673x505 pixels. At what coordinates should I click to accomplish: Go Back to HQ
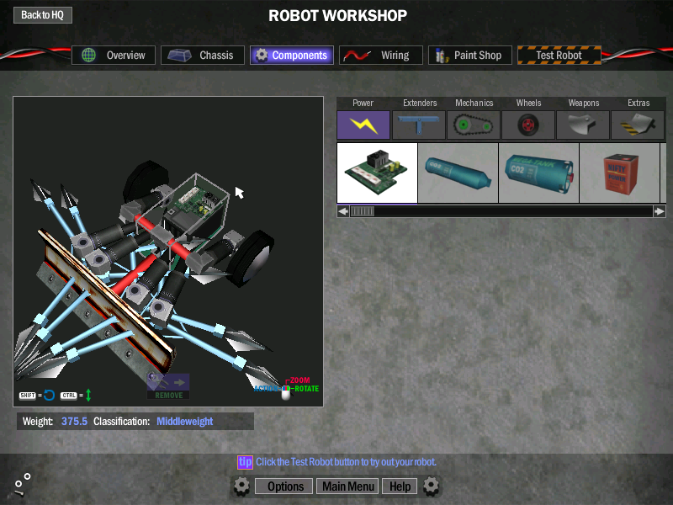(43, 15)
